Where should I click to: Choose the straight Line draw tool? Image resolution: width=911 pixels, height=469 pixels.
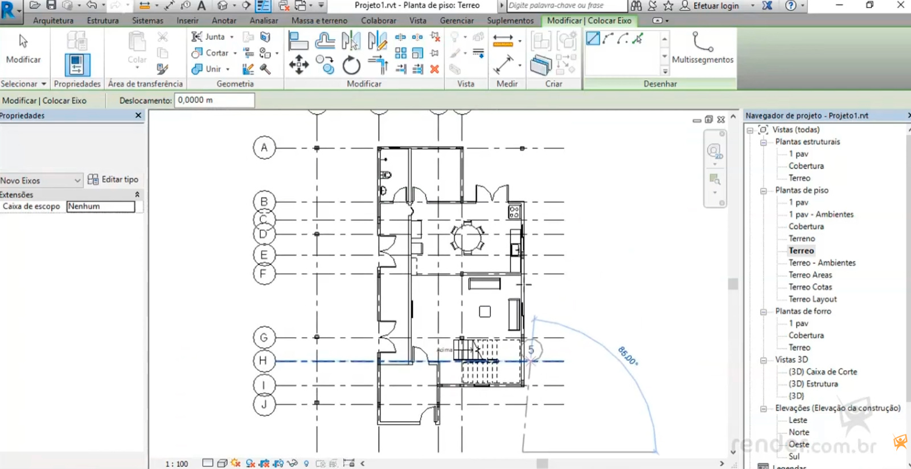coord(593,39)
